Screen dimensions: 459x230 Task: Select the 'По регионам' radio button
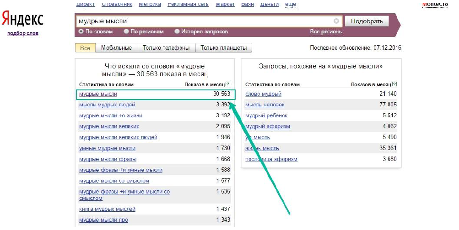coord(126,31)
